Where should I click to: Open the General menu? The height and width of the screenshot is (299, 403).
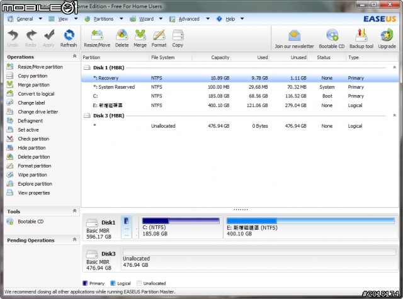coord(25,19)
